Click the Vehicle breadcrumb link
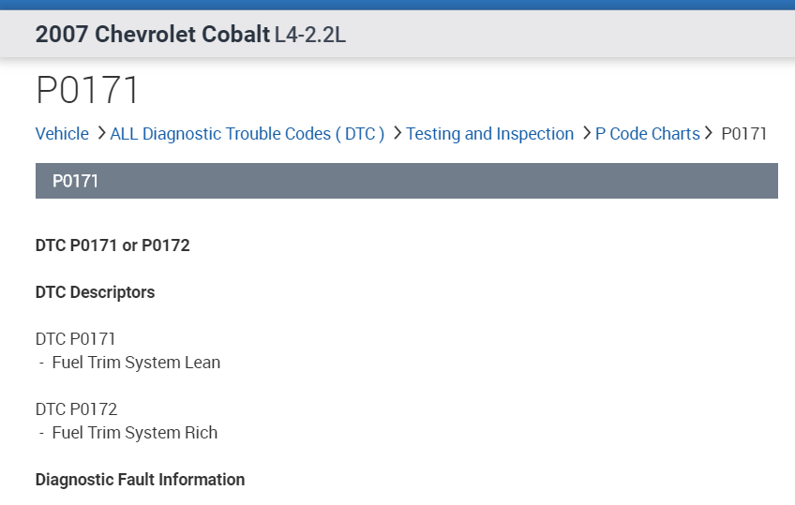 click(x=62, y=134)
